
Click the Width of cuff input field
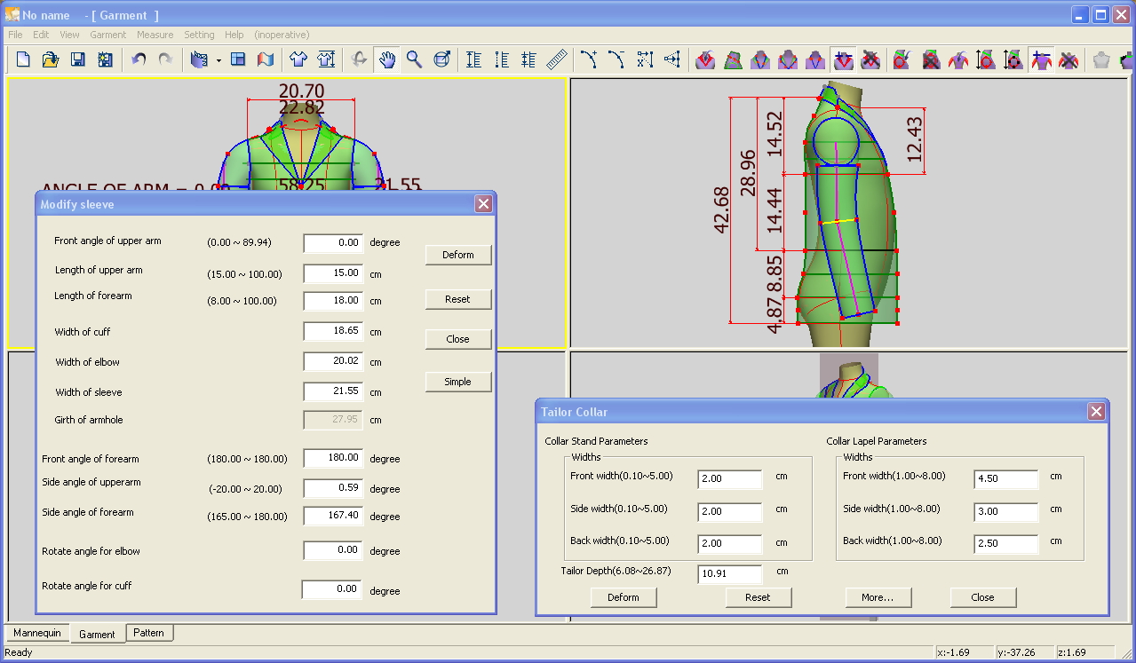pos(332,332)
